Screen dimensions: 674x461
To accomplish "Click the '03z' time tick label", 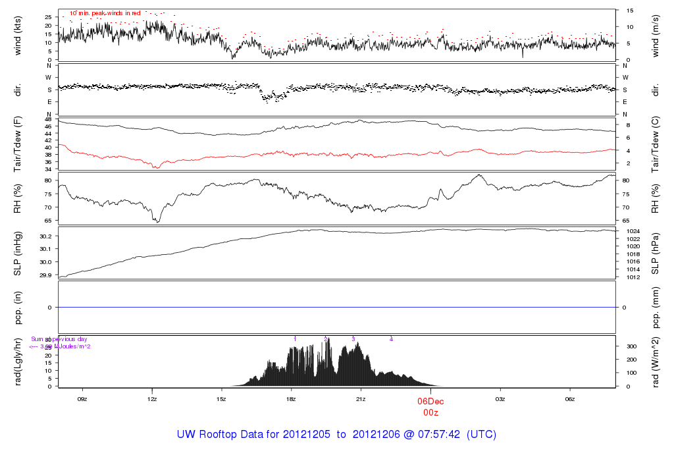I will tap(500, 399).
